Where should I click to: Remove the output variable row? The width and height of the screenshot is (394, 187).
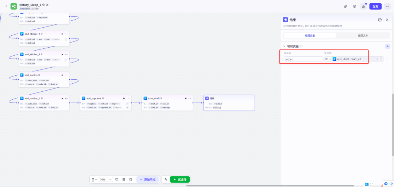point(387,59)
